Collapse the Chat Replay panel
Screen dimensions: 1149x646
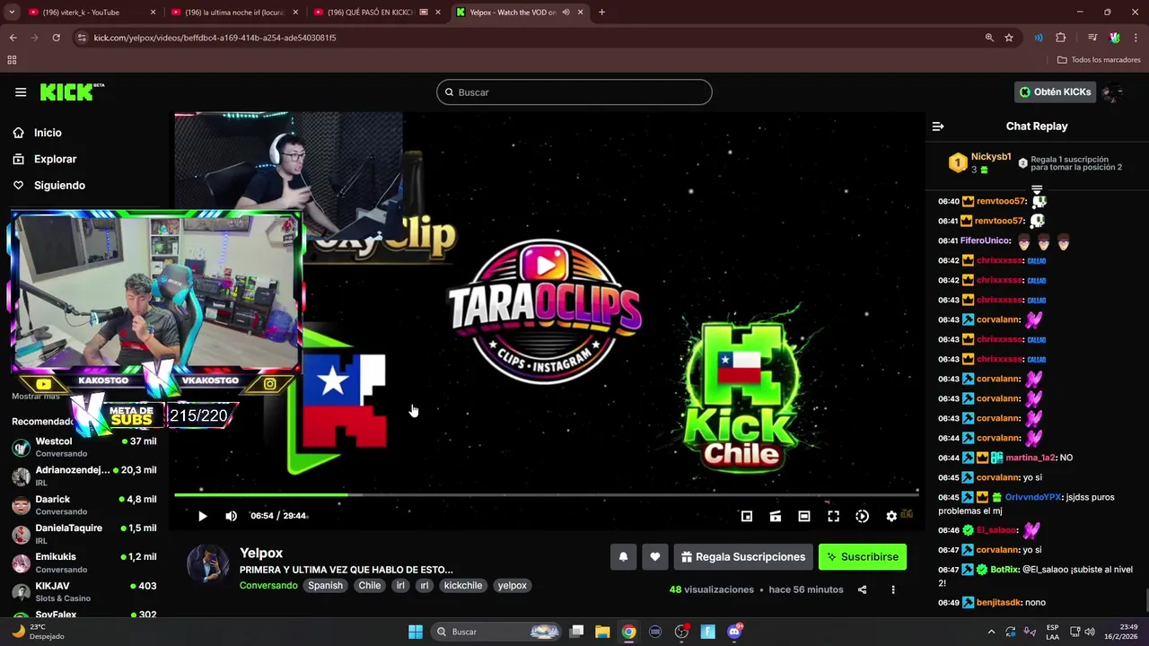(938, 127)
